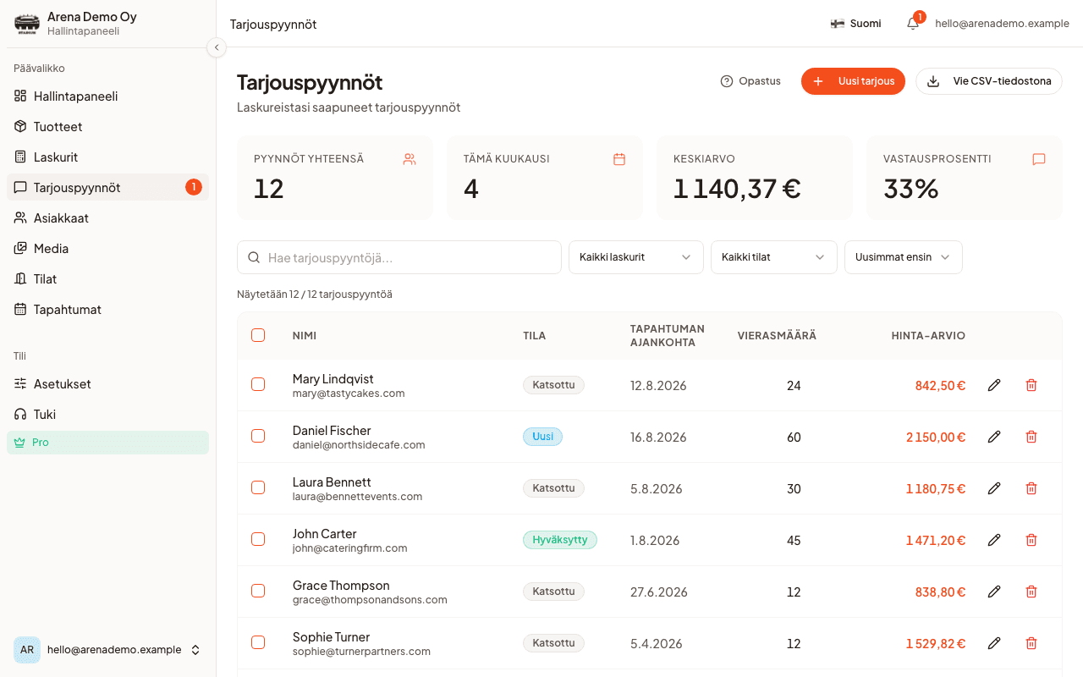Click the Hyväksytty status badge for John Carter
This screenshot has width=1083, height=677.
(x=560, y=540)
